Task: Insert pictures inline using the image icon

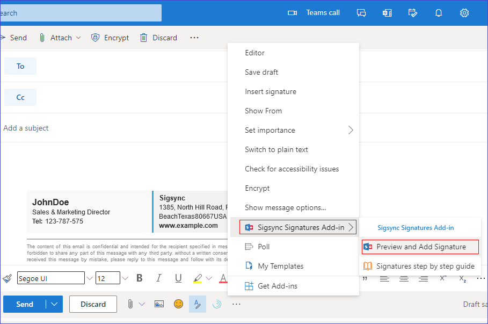Action: (159, 304)
